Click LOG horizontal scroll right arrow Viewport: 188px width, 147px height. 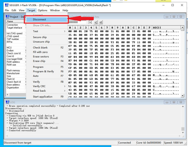[x=180, y=136]
